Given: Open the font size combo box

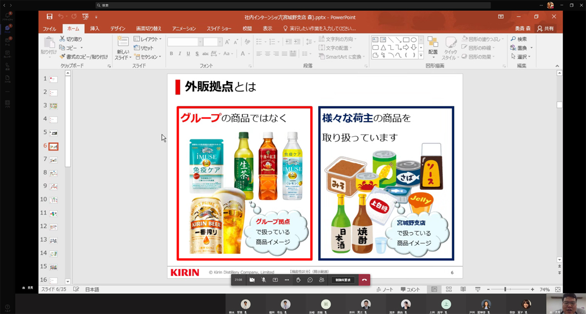Looking at the screenshot, I should [213, 42].
